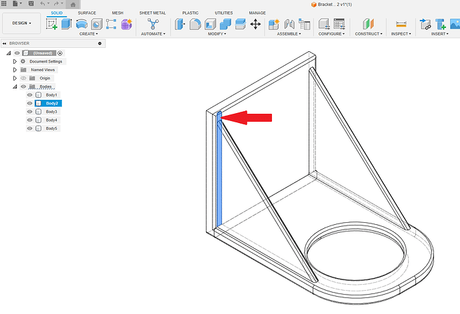This screenshot has height=314, width=460.
Task: Select the Joint tool
Action: click(289, 24)
